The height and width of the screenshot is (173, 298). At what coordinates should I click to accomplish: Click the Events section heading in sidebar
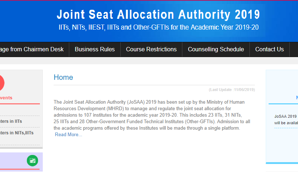click(6, 98)
